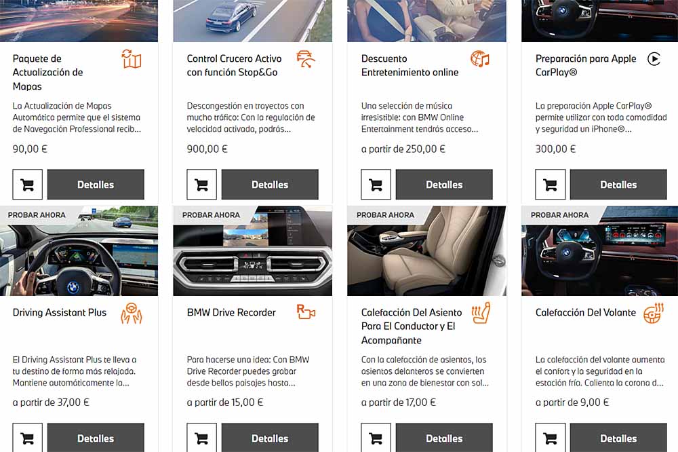The height and width of the screenshot is (452, 678).
Task: Open Detalles for Paquete de Actualización de Mapas
Action: (x=96, y=185)
